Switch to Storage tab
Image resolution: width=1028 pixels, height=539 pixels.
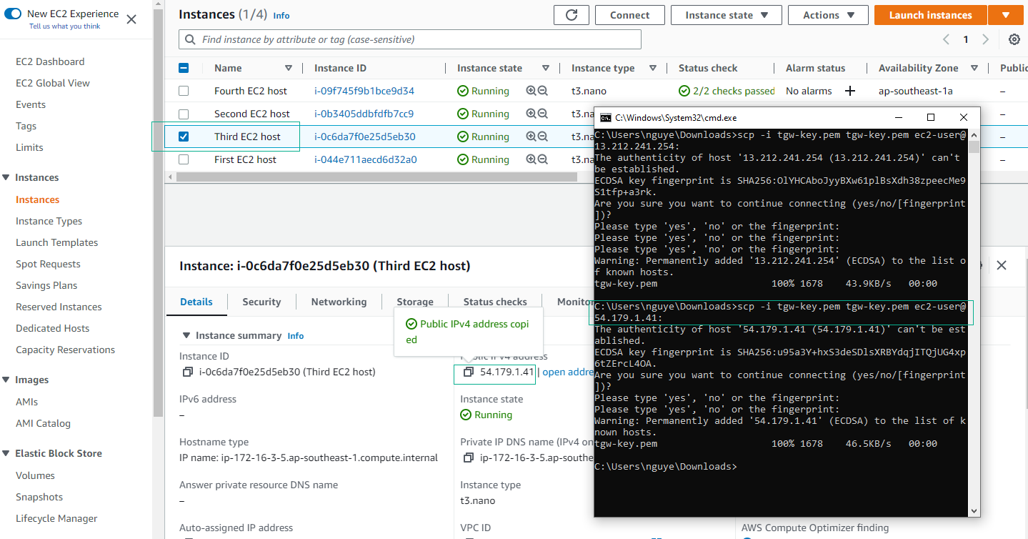(415, 302)
